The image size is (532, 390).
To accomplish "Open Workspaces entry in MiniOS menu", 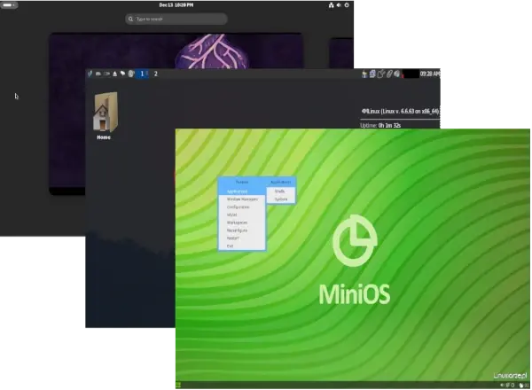I will tap(241, 222).
